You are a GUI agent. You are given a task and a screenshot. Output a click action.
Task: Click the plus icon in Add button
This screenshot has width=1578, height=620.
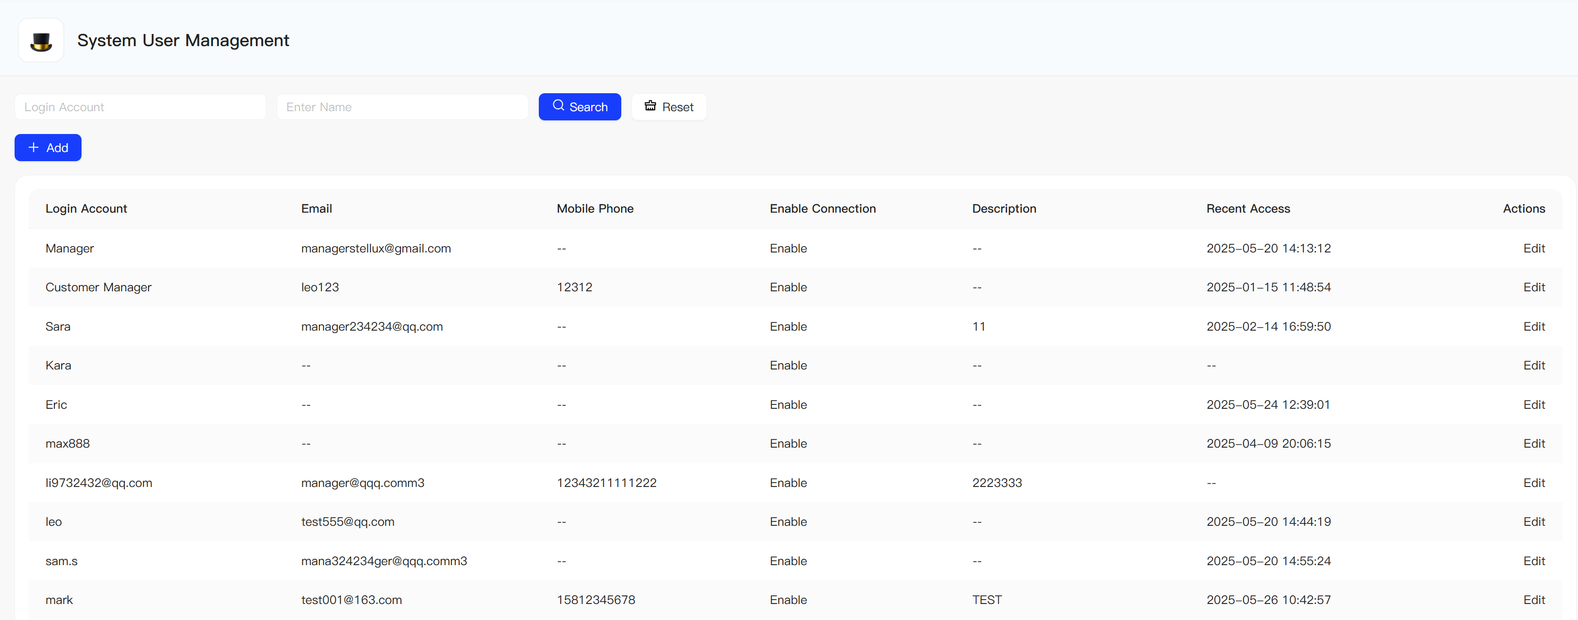pyautogui.click(x=33, y=148)
